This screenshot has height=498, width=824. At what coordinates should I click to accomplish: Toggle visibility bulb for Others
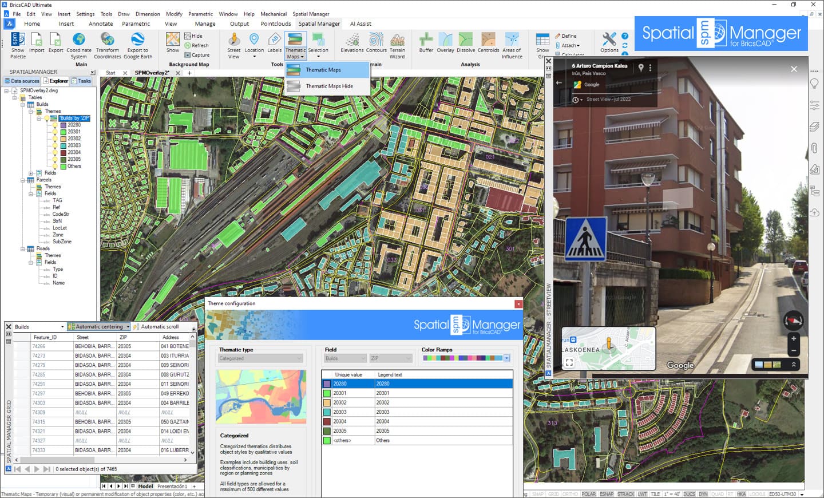click(x=56, y=166)
